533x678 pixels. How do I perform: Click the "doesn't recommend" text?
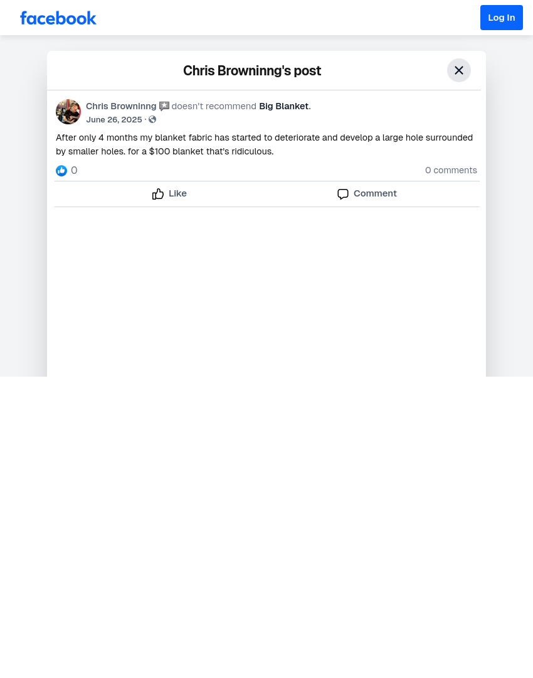(x=214, y=106)
